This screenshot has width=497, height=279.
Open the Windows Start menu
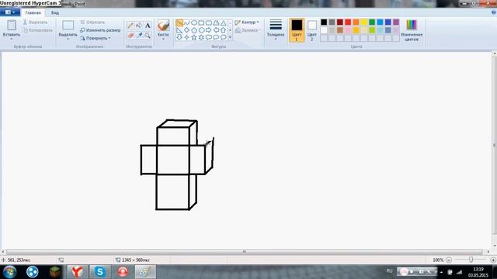click(x=9, y=272)
